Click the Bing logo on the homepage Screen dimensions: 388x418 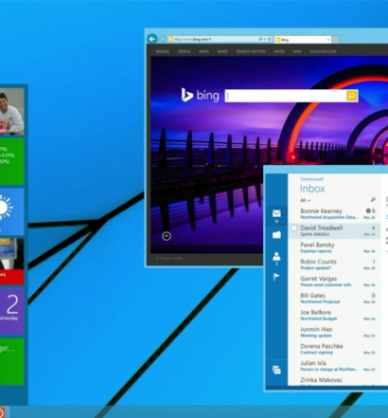200,95
